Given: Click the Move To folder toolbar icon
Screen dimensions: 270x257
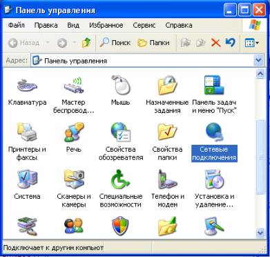Looking at the screenshot, I should [x=185, y=43].
